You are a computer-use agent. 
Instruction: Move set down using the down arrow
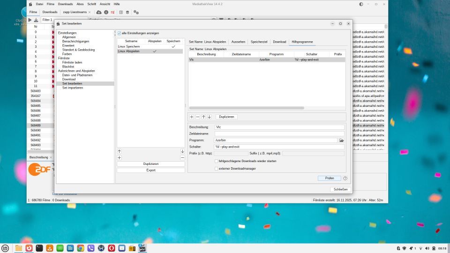pyautogui.click(x=182, y=151)
